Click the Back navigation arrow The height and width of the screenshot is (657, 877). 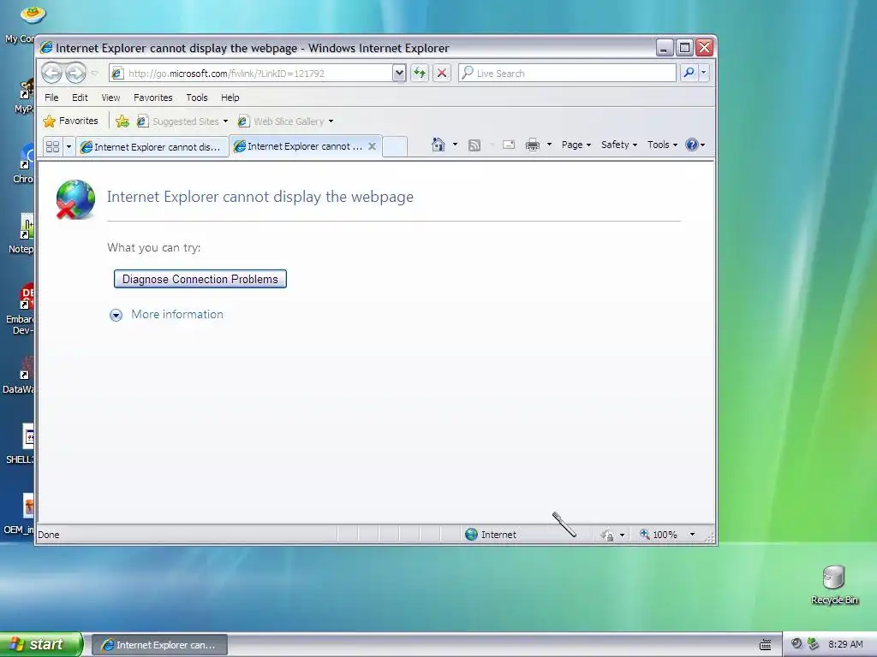pos(52,73)
